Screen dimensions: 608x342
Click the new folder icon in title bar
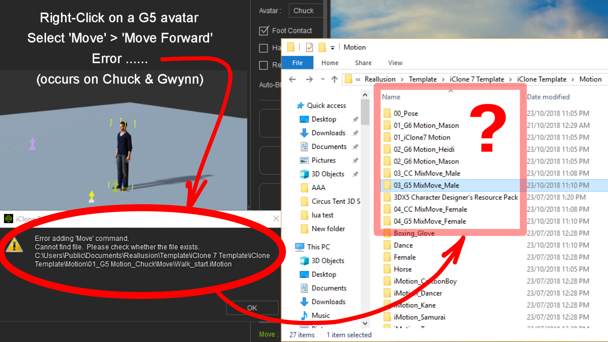point(322,47)
